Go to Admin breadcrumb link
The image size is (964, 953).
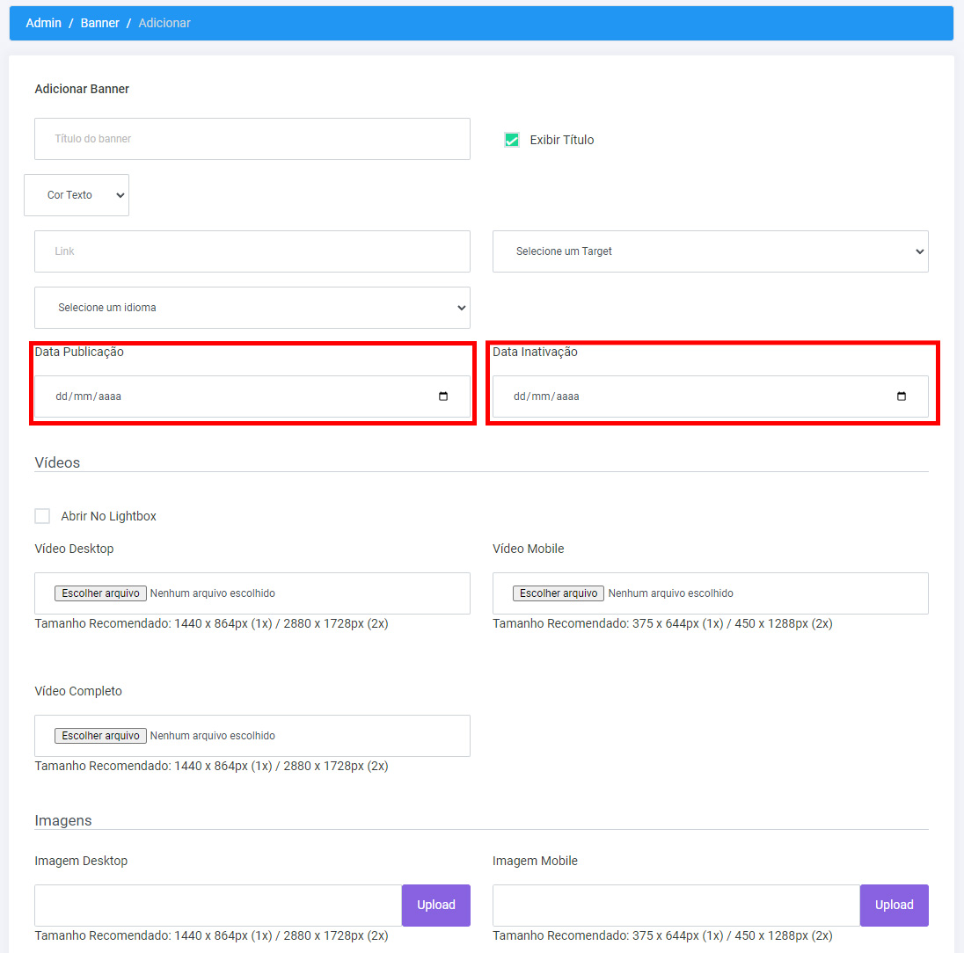coord(44,24)
